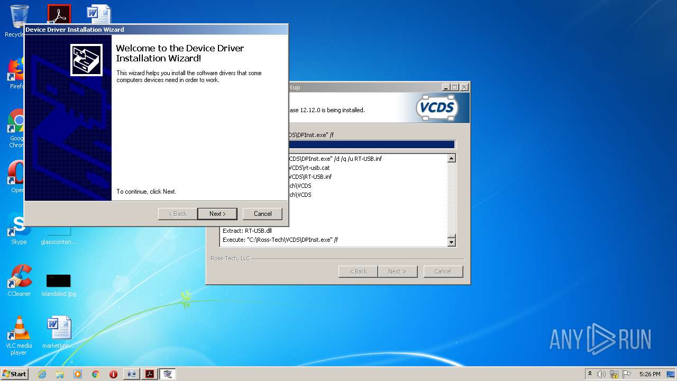Click Cancel in the Device Driver wizard

(262, 214)
